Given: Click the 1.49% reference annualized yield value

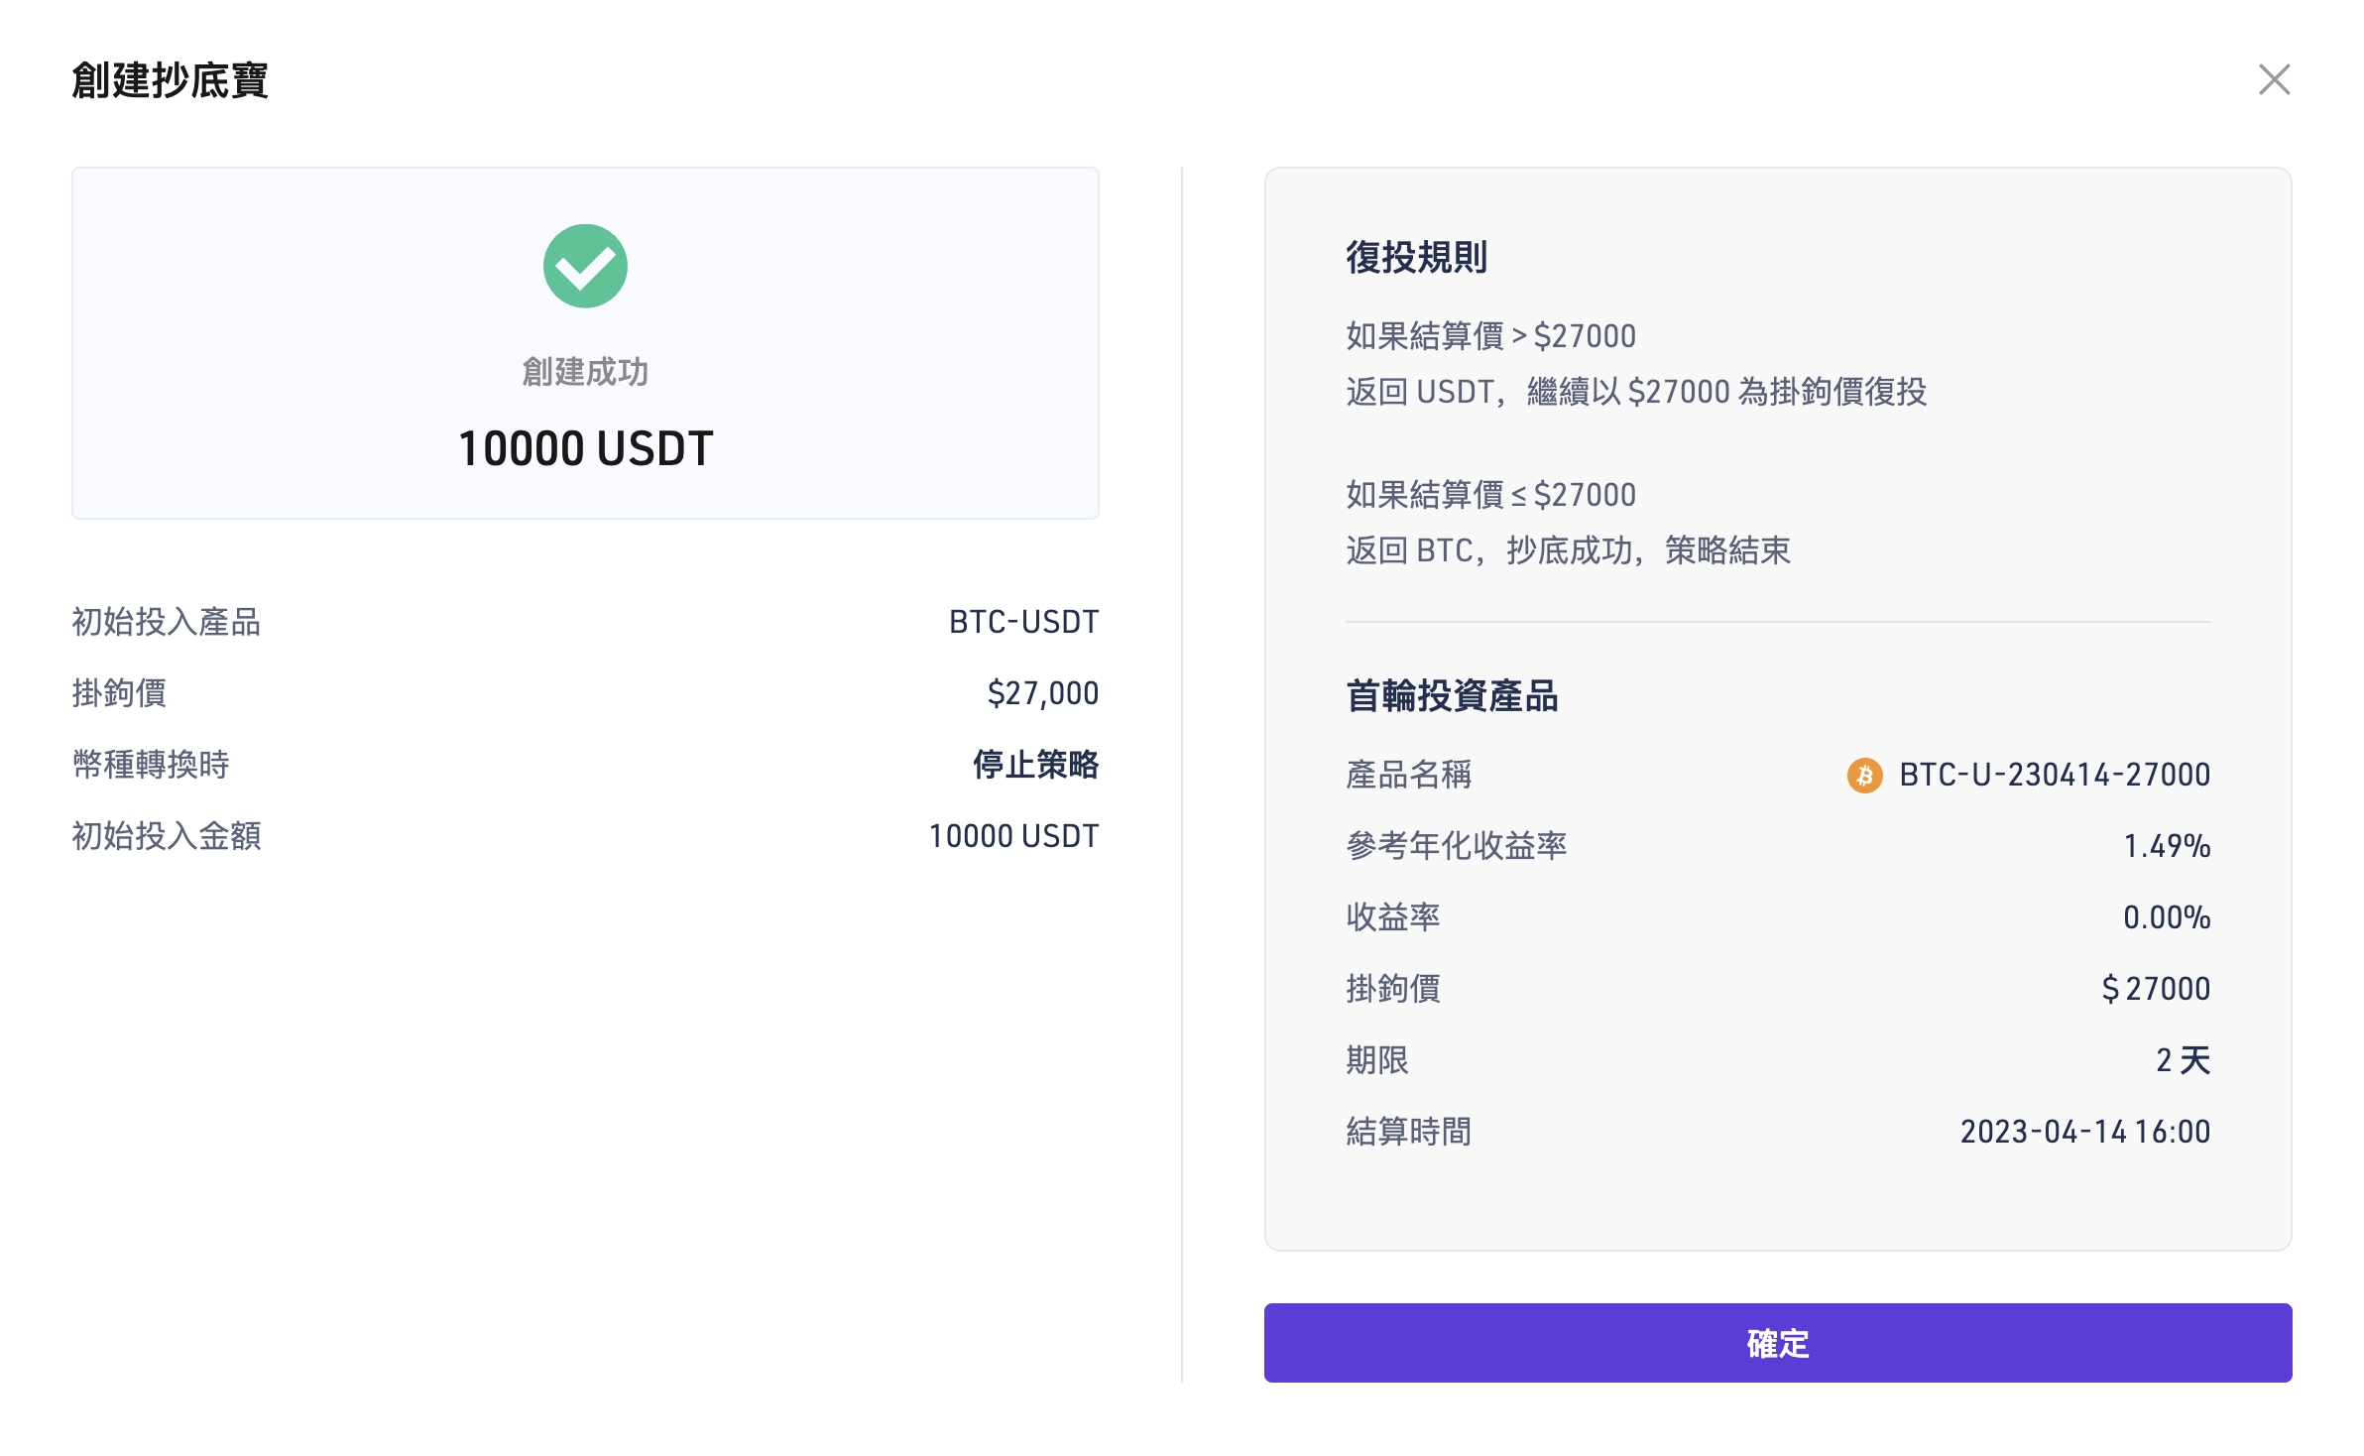Looking at the screenshot, I should [x=2166, y=846].
